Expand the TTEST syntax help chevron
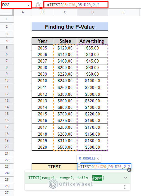Image resolution: width=141 pixels, height=196 pixels. (126, 178)
